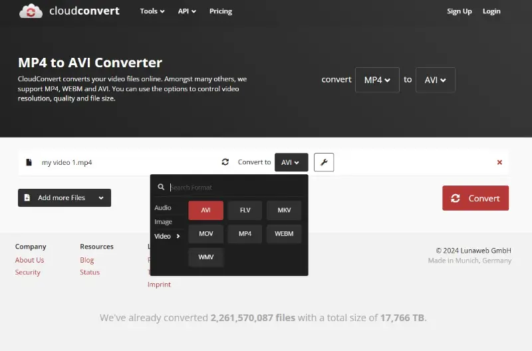Choose MKV as the output format
Screen dimensions: 532x351
(x=284, y=210)
